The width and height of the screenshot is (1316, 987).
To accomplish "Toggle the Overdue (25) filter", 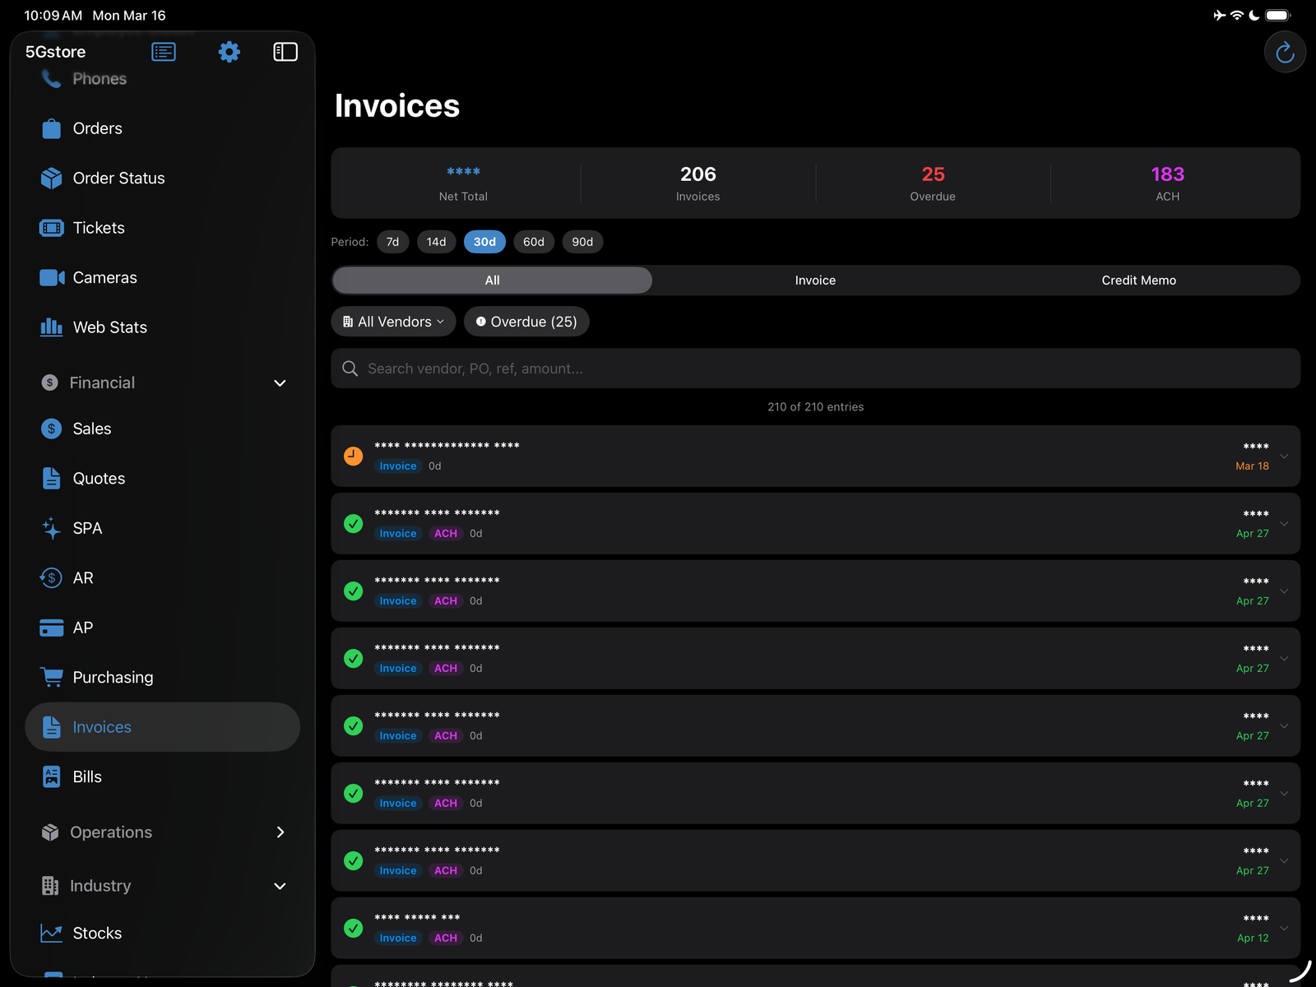I will point(526,321).
